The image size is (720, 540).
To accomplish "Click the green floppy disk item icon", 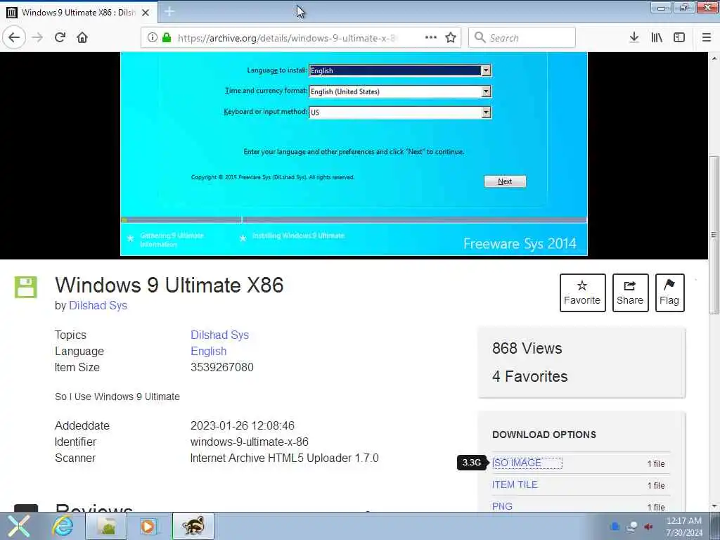I will pos(26,288).
